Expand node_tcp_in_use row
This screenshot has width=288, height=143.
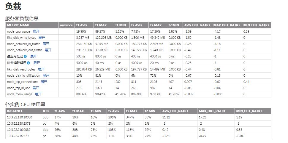(36, 88)
